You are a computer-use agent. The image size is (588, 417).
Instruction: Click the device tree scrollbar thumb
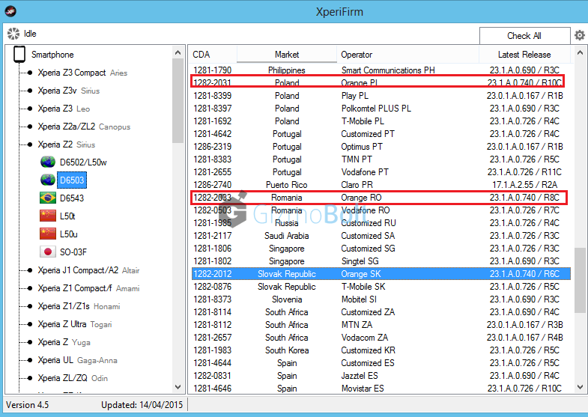pyautogui.click(x=178, y=100)
